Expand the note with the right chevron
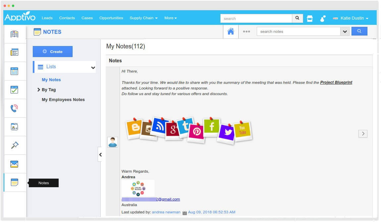 coord(363,134)
